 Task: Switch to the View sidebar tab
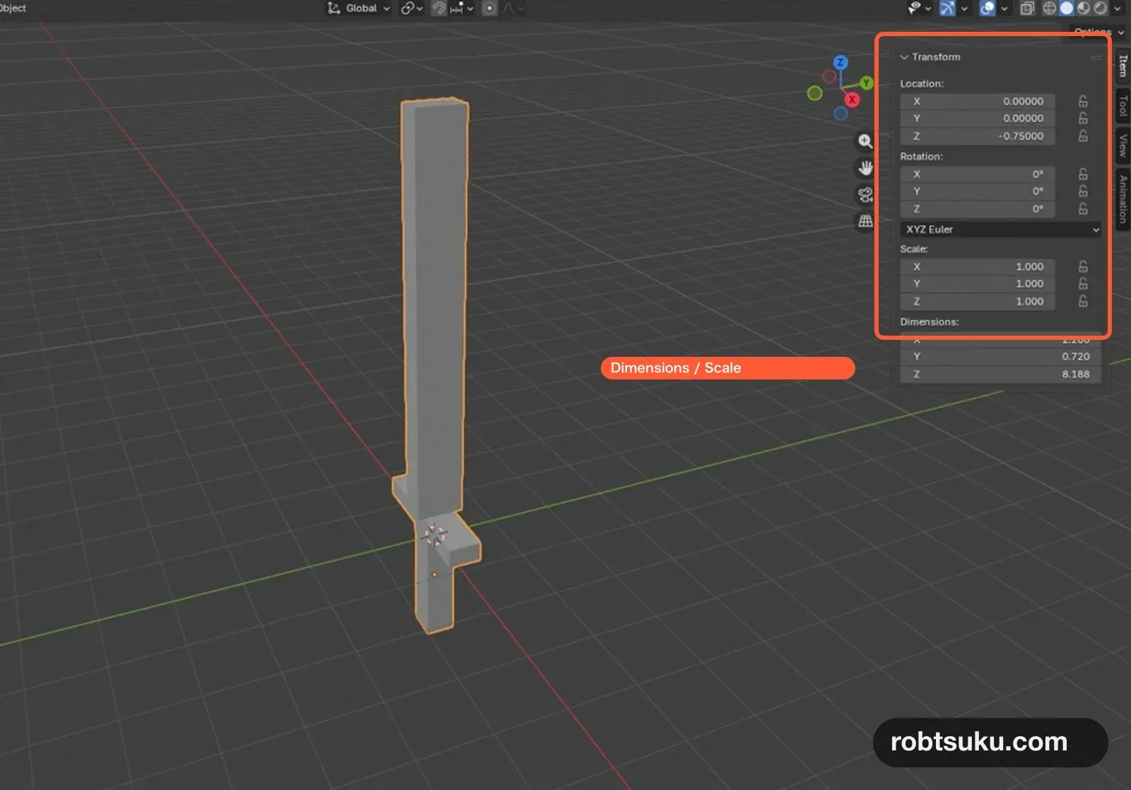[1123, 146]
